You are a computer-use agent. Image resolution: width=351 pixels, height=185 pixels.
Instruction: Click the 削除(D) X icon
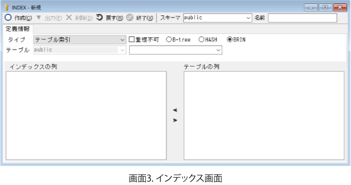point(68,17)
